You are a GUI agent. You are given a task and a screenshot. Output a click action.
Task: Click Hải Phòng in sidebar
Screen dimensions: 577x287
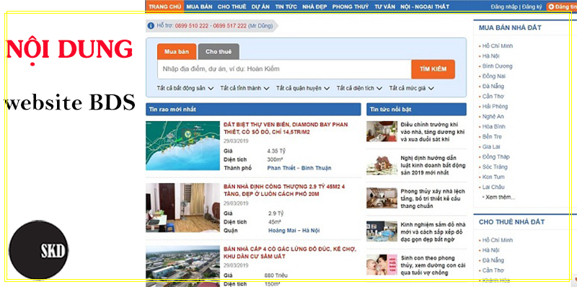495,106
